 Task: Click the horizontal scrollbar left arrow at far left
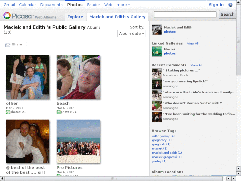[x=2, y=179]
